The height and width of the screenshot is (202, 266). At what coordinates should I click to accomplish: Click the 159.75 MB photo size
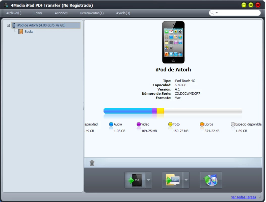[x=181, y=131]
